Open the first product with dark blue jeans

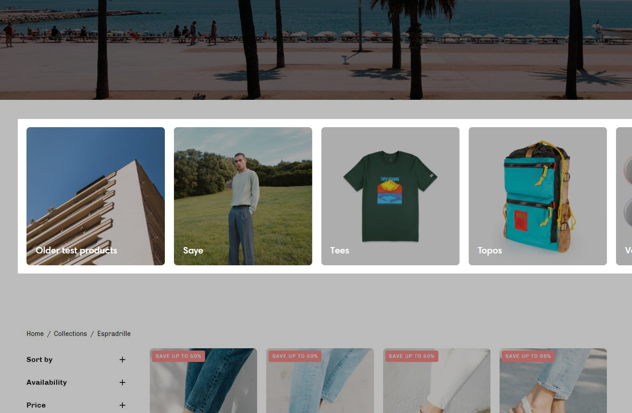203,387
